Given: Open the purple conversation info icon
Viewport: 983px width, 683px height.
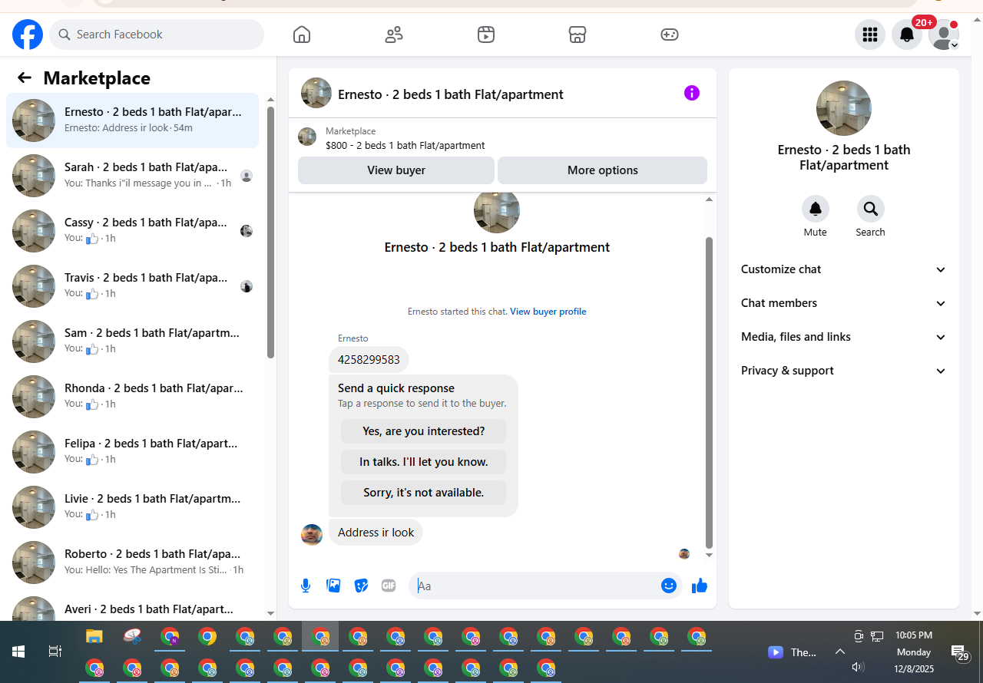Looking at the screenshot, I should tap(692, 93).
